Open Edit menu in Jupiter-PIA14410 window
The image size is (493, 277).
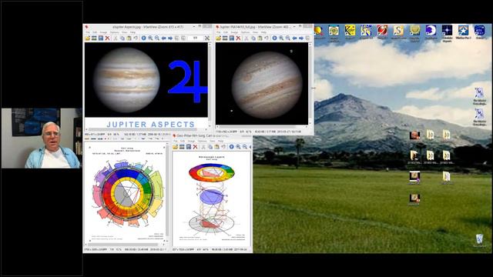click(226, 32)
